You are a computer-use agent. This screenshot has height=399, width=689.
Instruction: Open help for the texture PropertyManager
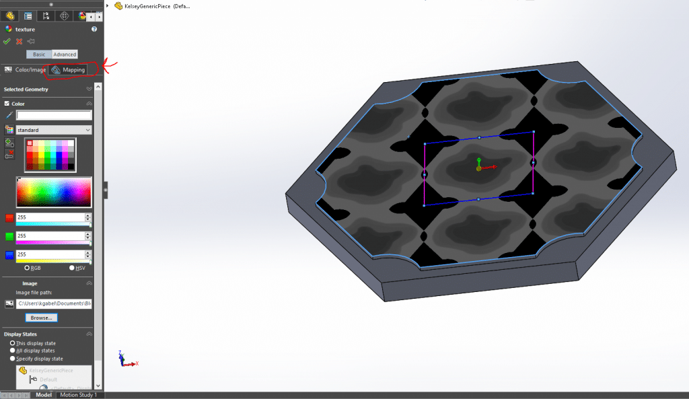coord(94,29)
